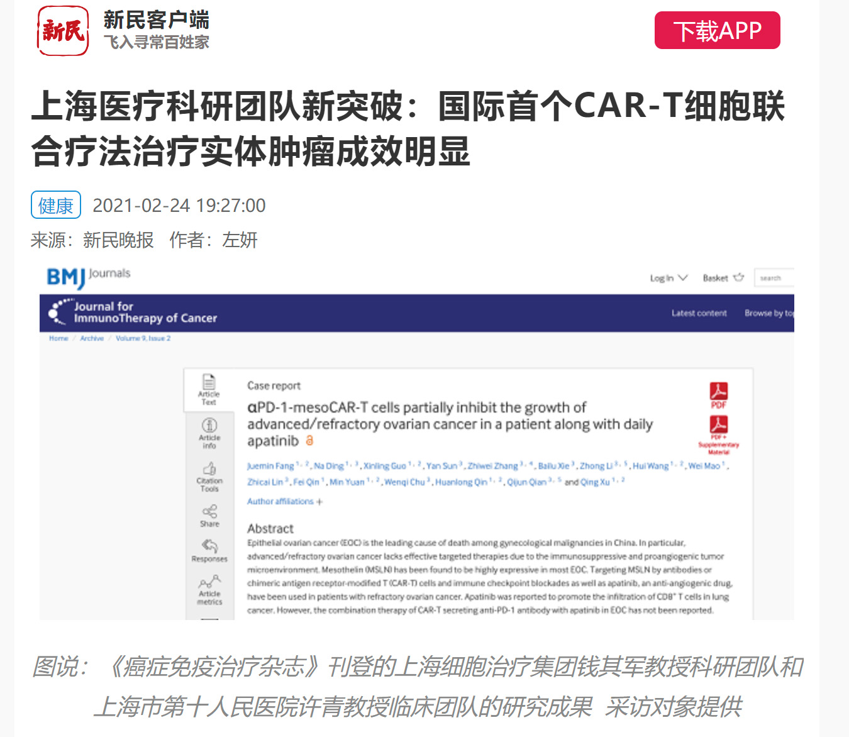The height and width of the screenshot is (737, 849).
Task: Open the Article Text icon
Action: pos(209,382)
